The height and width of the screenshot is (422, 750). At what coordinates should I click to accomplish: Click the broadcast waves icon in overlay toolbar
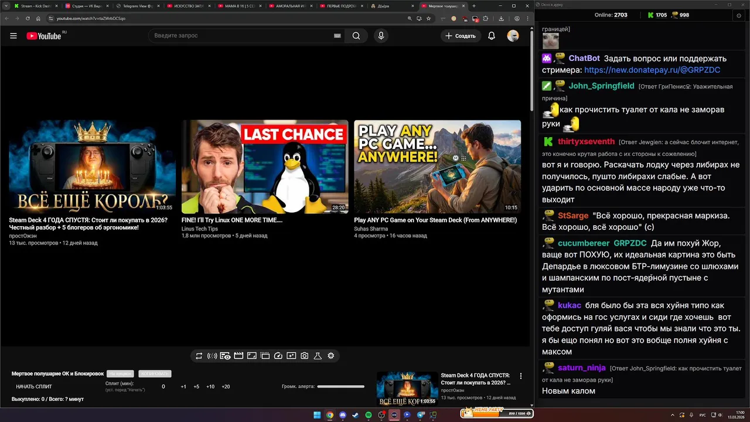[212, 356]
